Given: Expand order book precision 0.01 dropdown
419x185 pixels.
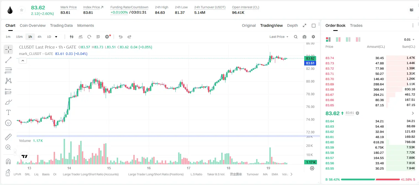Looking at the screenshot, I should pyautogui.click(x=409, y=39).
